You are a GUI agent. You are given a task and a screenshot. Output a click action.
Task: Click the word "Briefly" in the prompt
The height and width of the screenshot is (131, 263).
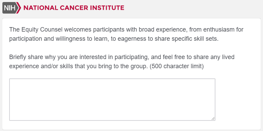coord(18,57)
